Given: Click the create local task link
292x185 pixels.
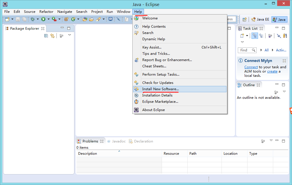Looking at the screenshot, I should click(x=272, y=71).
